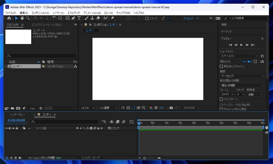Check キャッシュ中なら再生 option
The width and height of the screenshot is (273, 164).
pyautogui.click(x=221, y=109)
